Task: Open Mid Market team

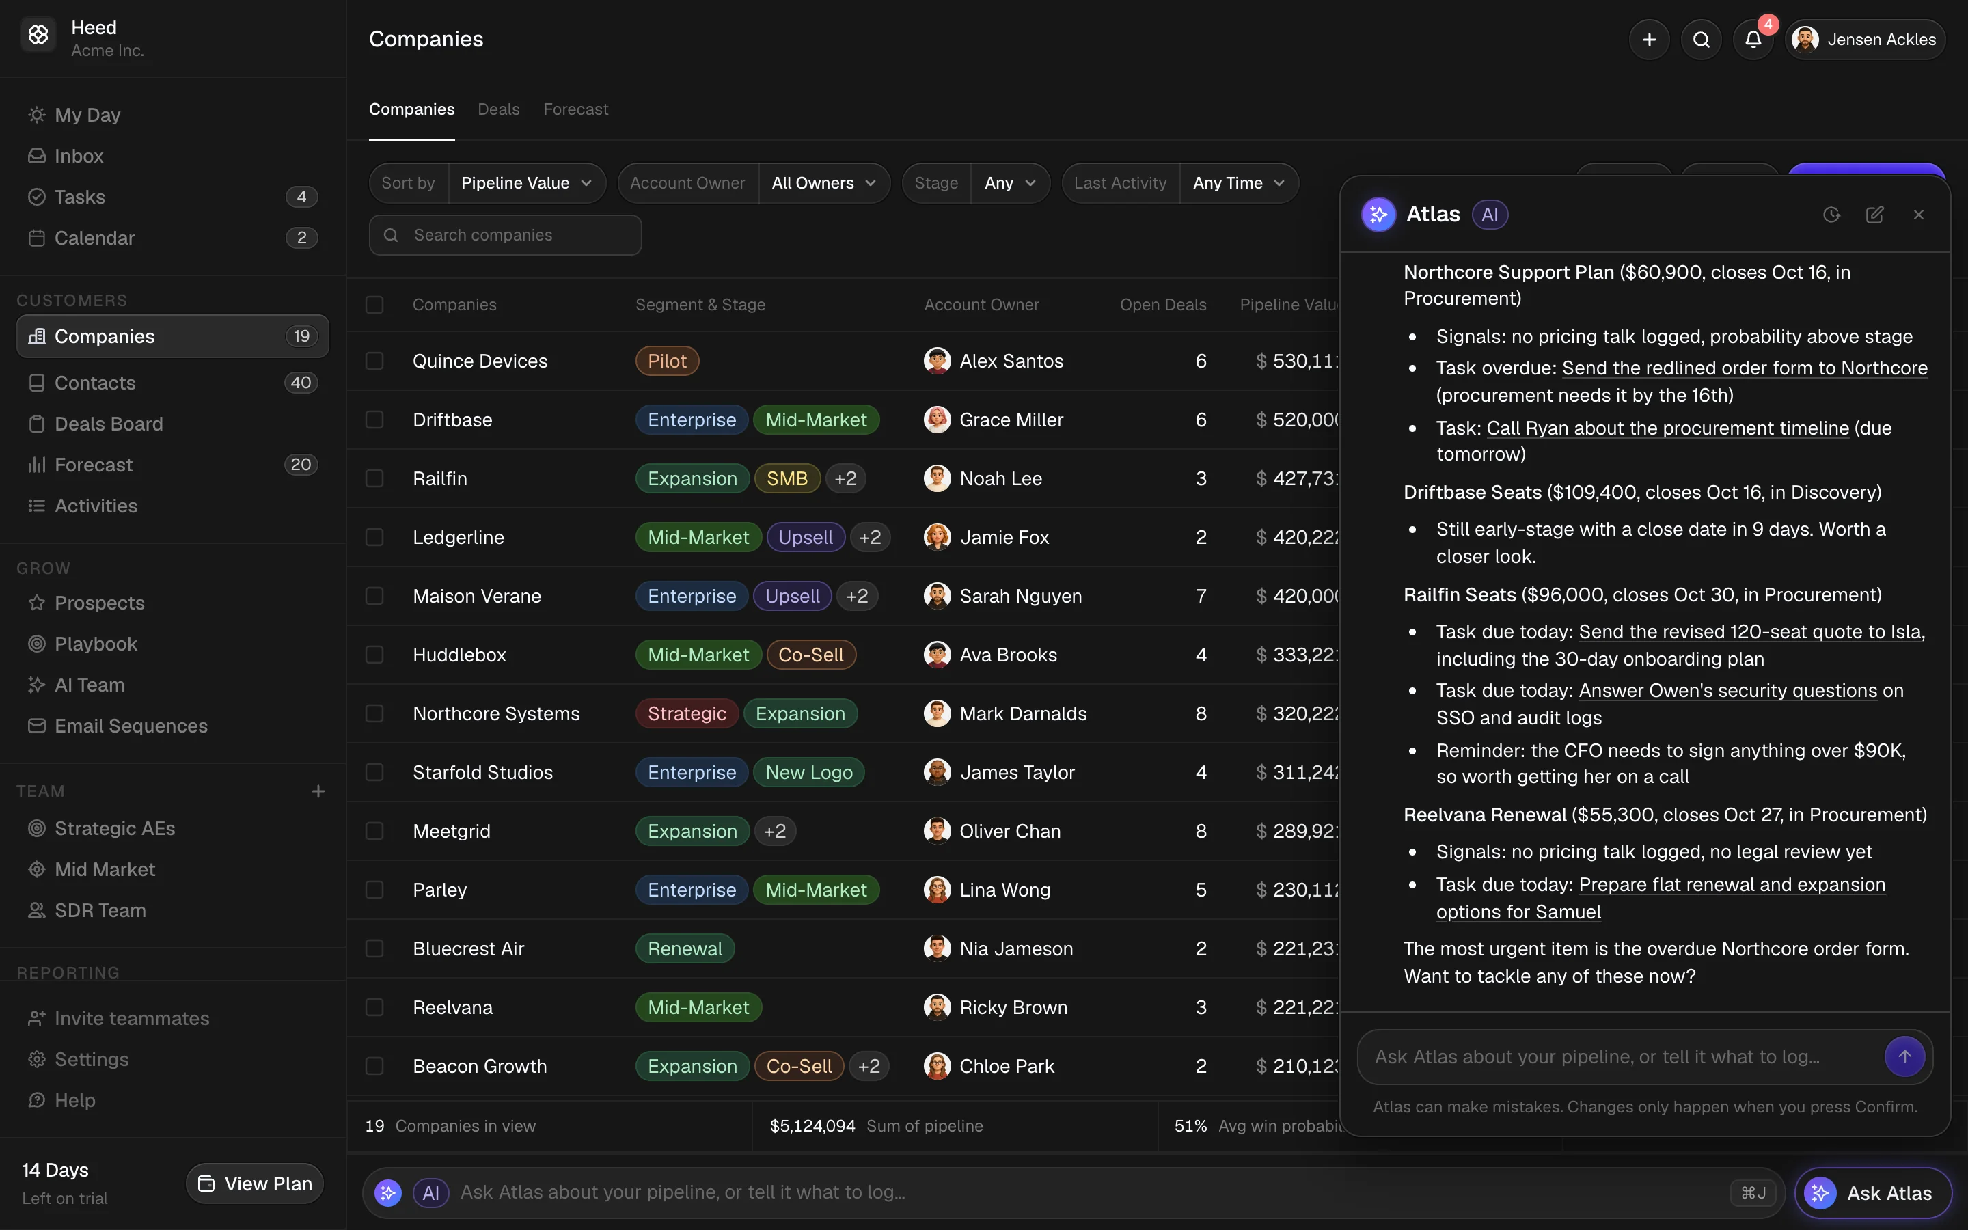Action: 172,869
